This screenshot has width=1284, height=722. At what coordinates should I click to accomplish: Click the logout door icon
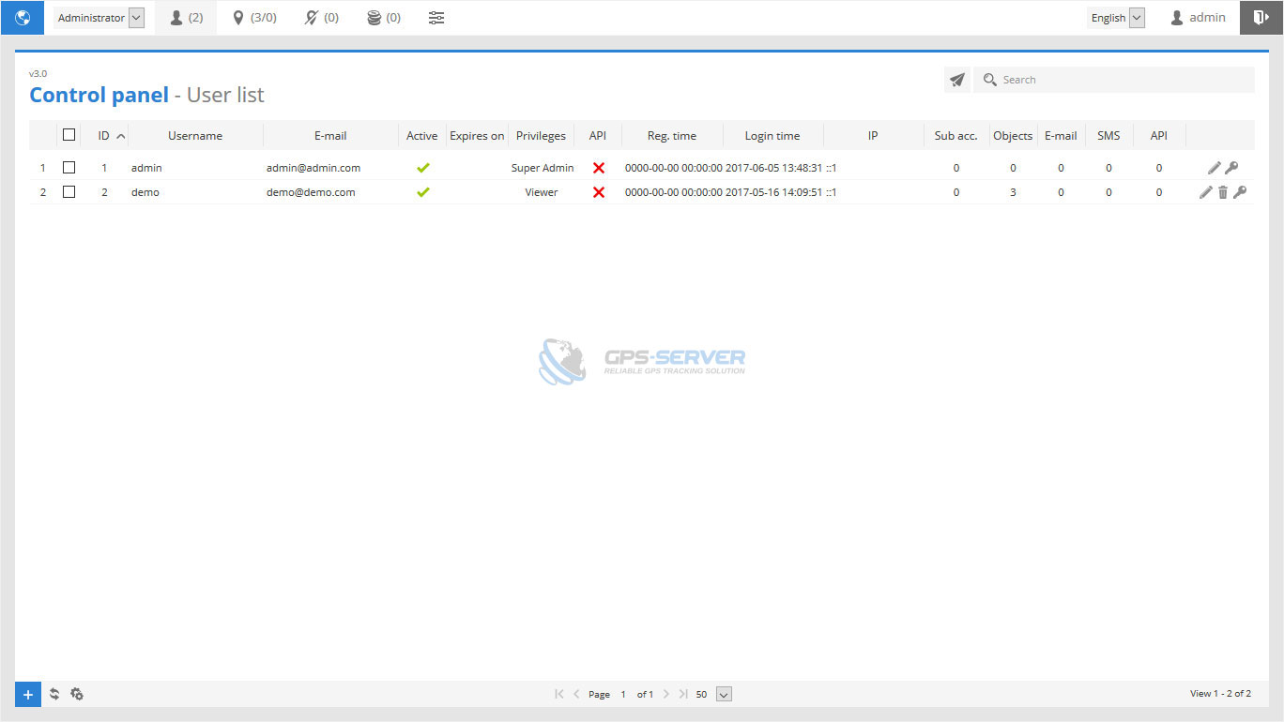click(x=1261, y=18)
